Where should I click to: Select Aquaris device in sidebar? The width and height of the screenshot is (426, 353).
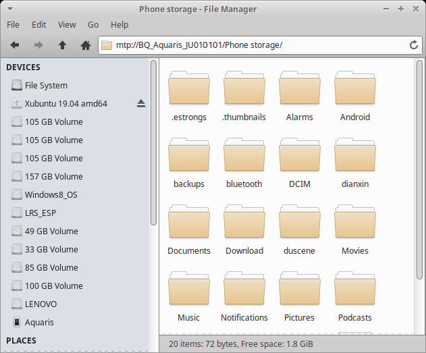pos(39,322)
